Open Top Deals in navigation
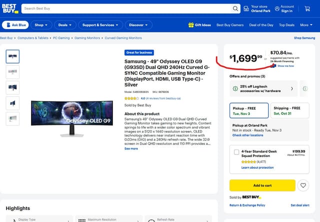The height and width of the screenshot is (222, 320). [x=286, y=25]
